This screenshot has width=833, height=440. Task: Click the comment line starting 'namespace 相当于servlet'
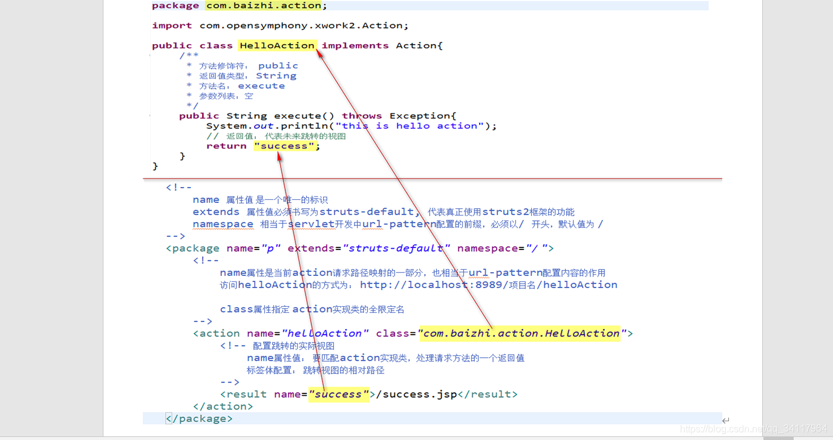(x=398, y=224)
